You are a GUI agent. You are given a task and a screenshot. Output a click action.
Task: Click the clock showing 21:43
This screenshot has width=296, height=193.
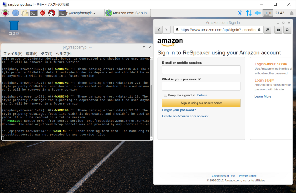[x=280, y=13]
